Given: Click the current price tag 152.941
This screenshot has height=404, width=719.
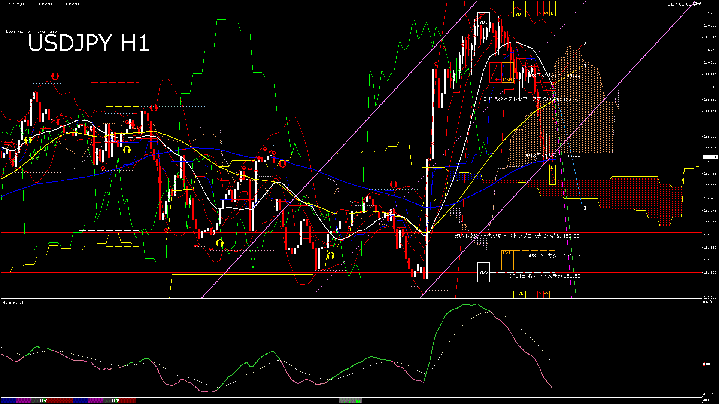Looking at the screenshot, I should (x=710, y=157).
